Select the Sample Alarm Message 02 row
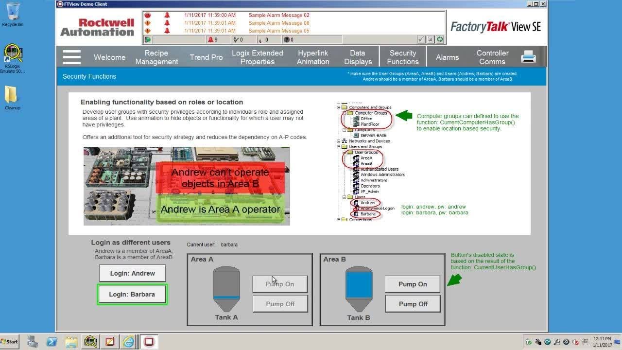The width and height of the screenshot is (622, 350). [x=294, y=15]
